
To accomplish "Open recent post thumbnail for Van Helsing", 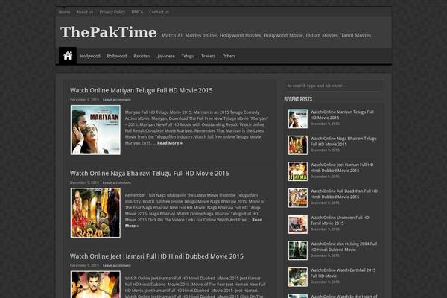I will coord(297,250).
